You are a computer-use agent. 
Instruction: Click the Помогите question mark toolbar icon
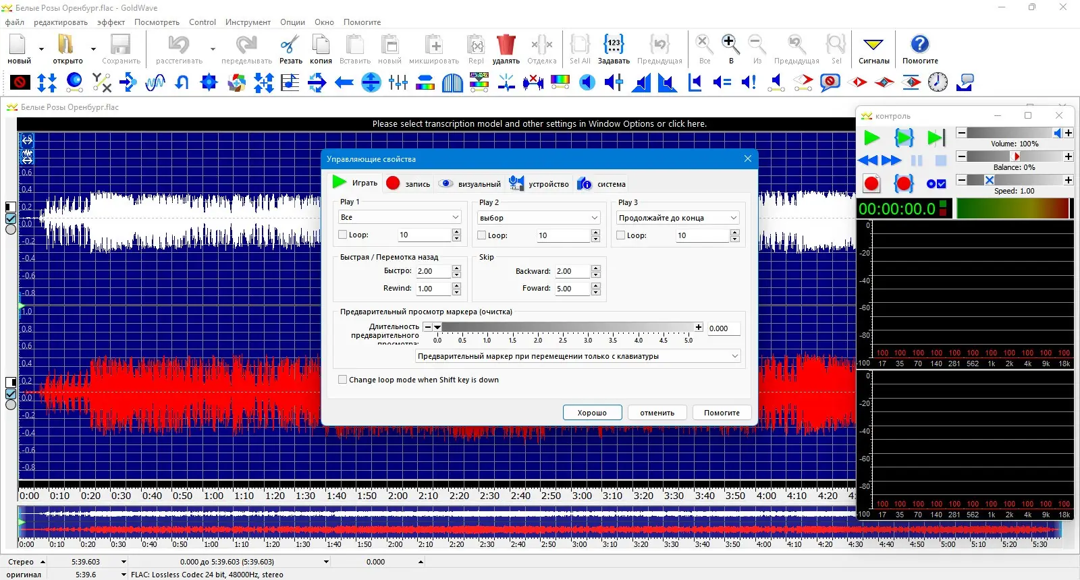[x=919, y=46]
